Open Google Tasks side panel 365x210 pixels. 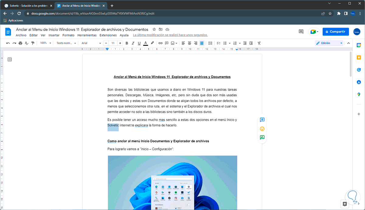359,70
